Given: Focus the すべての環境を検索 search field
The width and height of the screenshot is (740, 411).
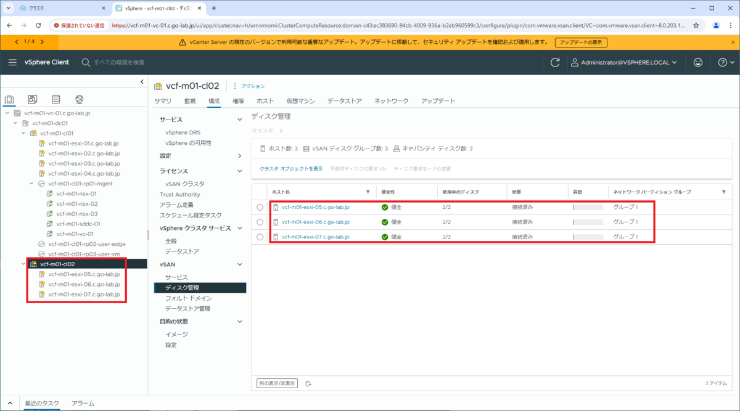Looking at the screenshot, I should click(x=119, y=62).
